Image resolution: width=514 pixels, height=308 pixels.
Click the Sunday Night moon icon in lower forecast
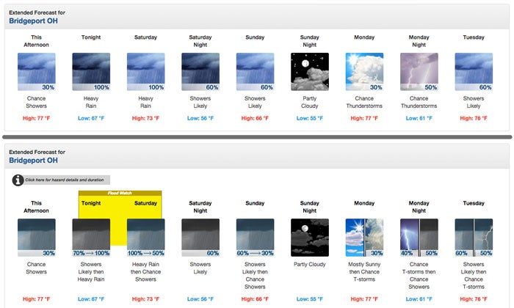click(x=309, y=237)
